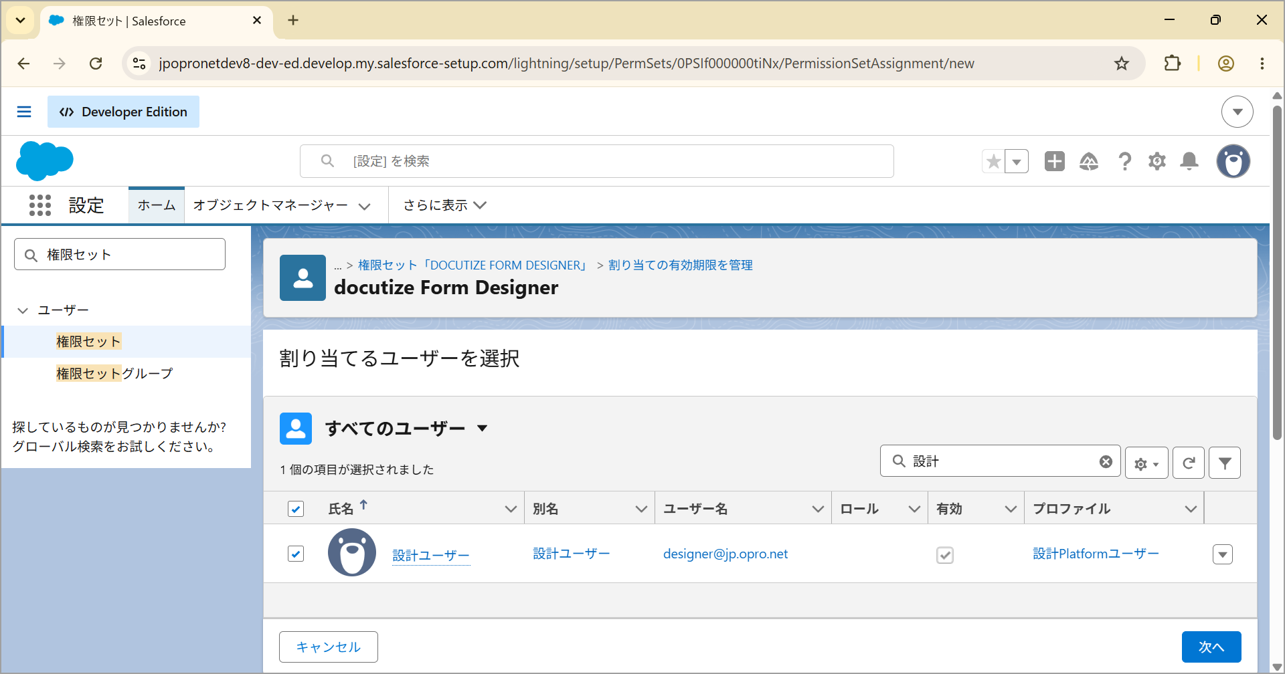1285x674 pixels.
Task: Show list filters funnel icon
Action: (1225, 463)
